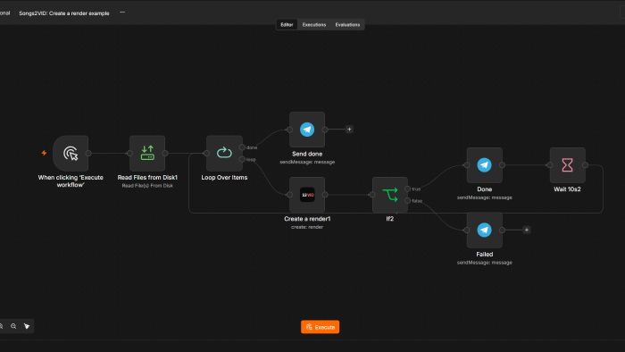Click the orange Execute button
The height and width of the screenshot is (352, 625).
coord(320,327)
